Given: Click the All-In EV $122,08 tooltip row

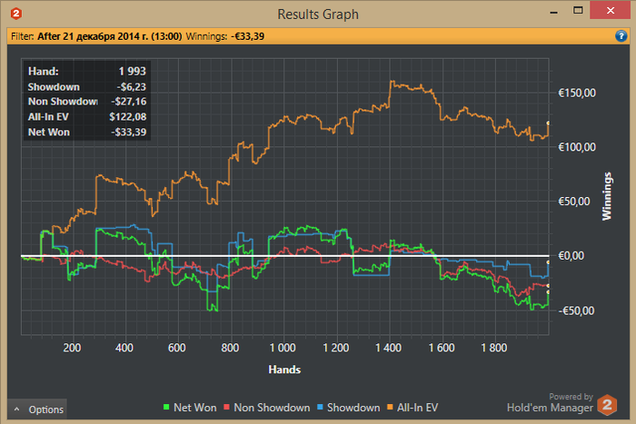Looking at the screenshot, I should click(x=87, y=117).
